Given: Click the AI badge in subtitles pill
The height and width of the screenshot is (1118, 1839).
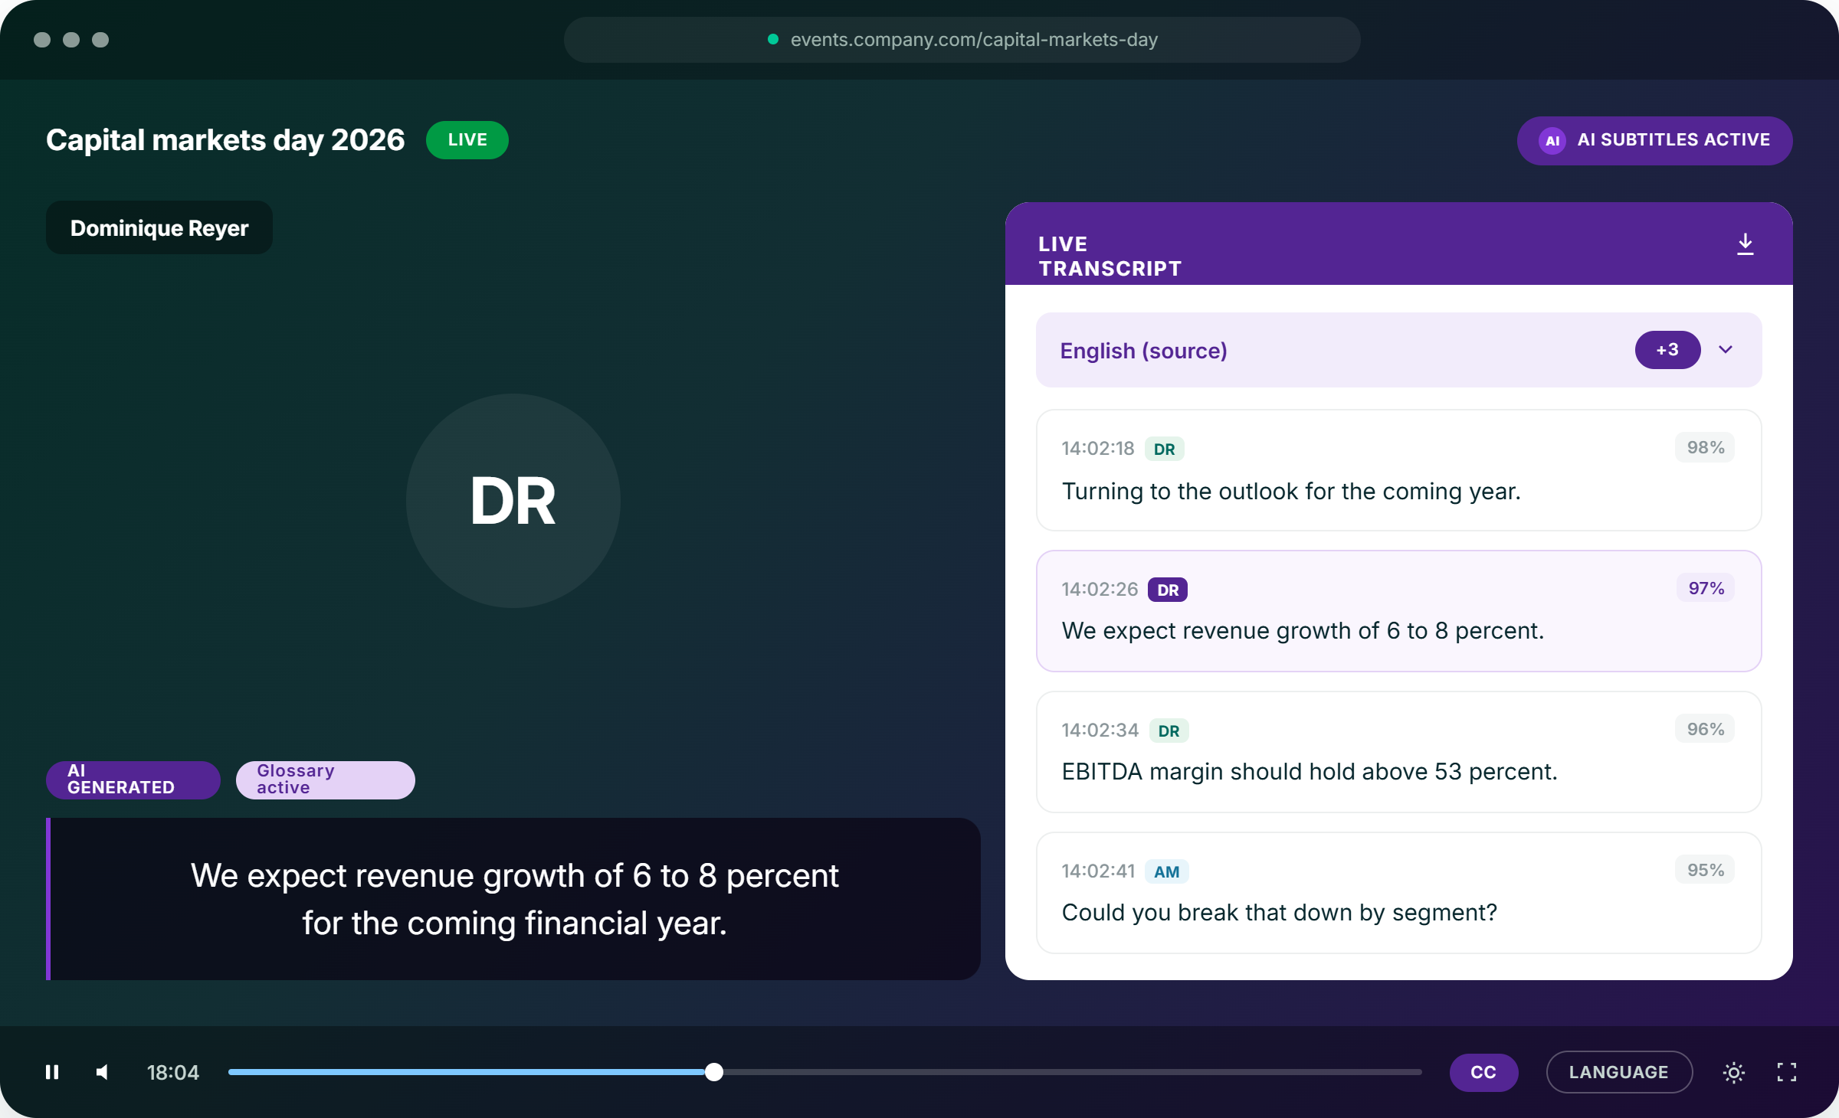Looking at the screenshot, I should (x=1552, y=141).
